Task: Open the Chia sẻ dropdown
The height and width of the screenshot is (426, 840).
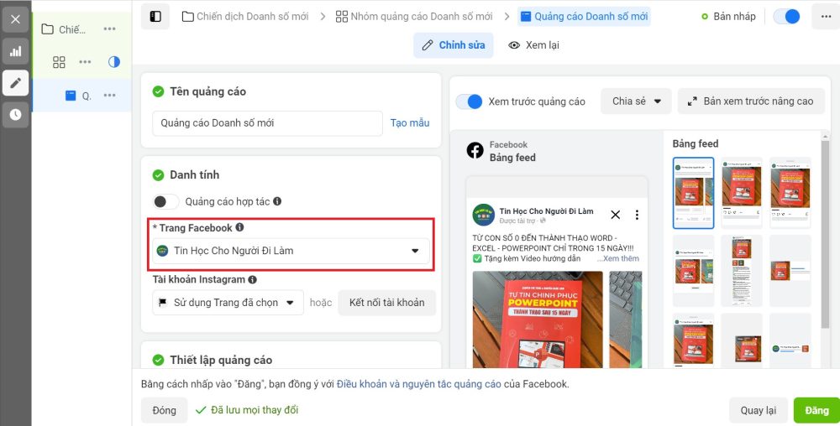Action: pyautogui.click(x=636, y=101)
